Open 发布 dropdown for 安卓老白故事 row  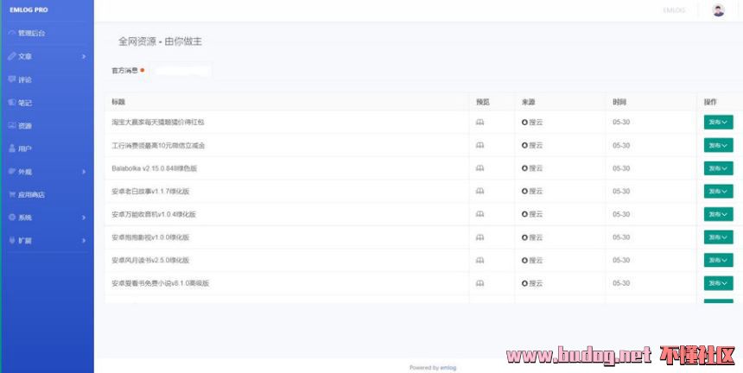pos(718,191)
